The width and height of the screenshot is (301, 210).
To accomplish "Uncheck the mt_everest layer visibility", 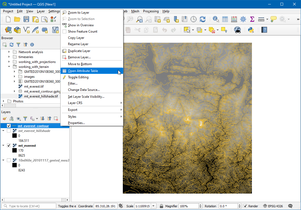I will [x=9, y=146].
